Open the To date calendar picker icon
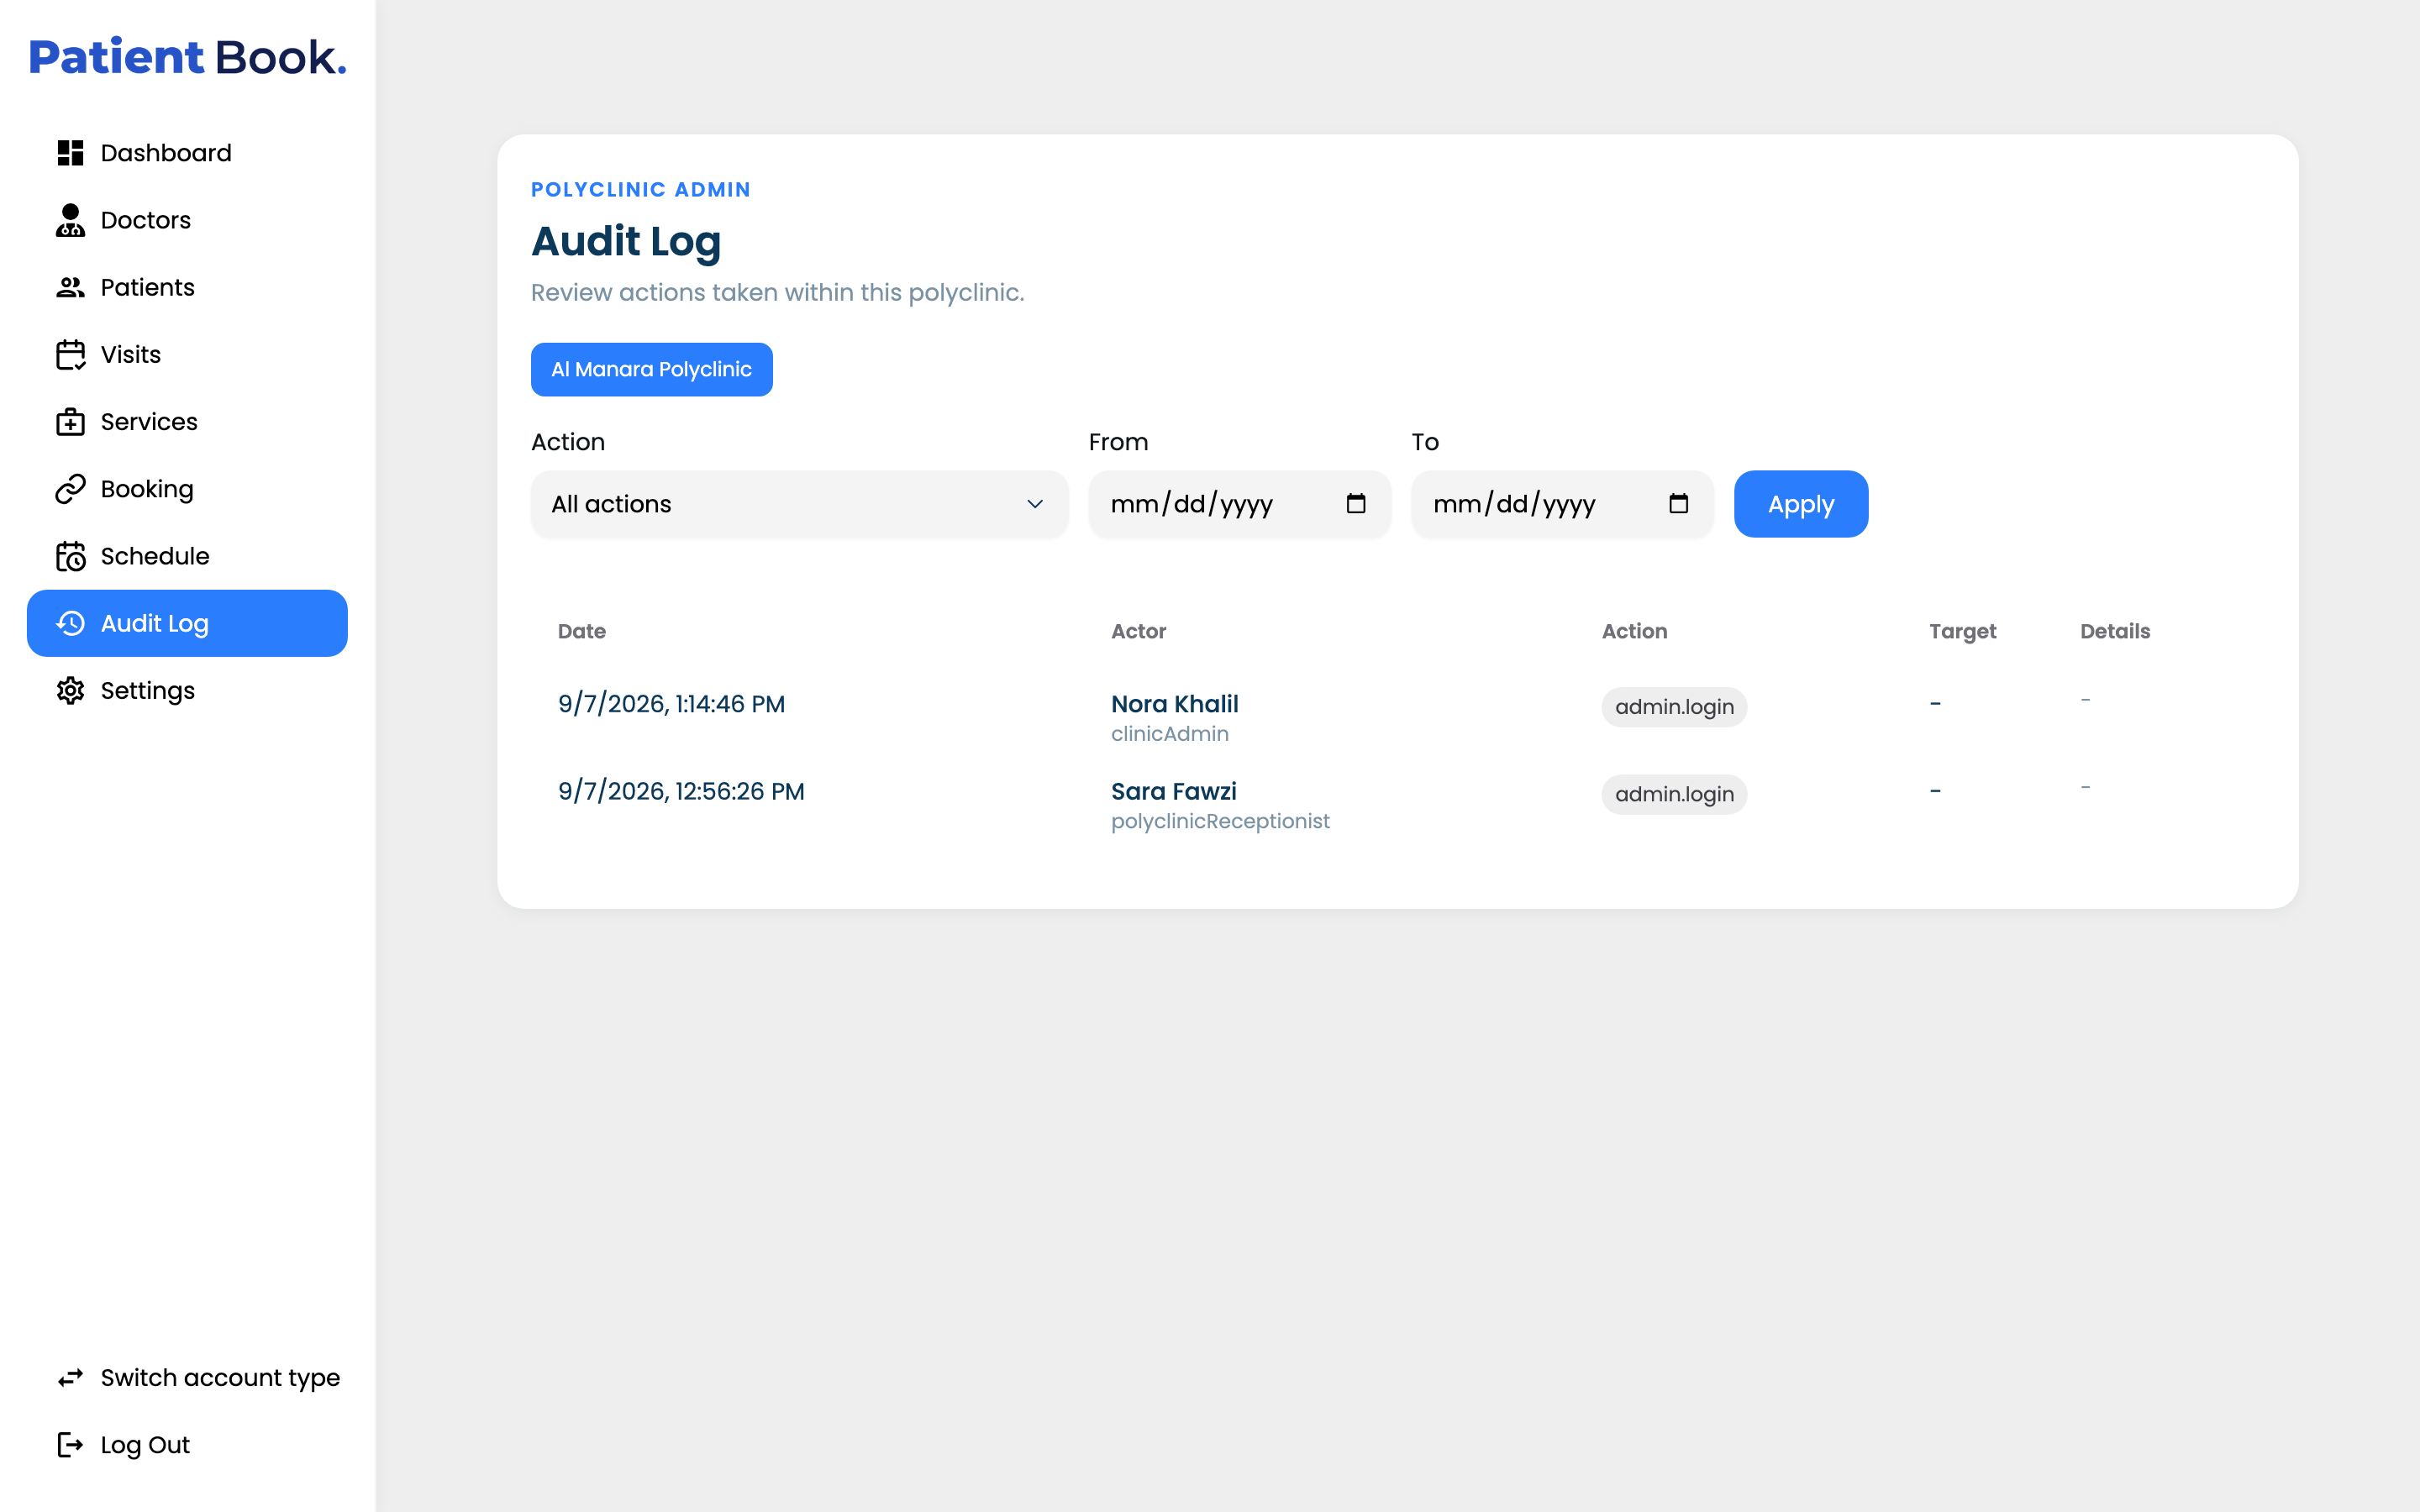The width and height of the screenshot is (2420, 1512). (1679, 504)
